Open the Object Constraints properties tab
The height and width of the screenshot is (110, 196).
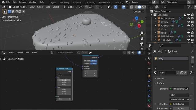[149, 96]
